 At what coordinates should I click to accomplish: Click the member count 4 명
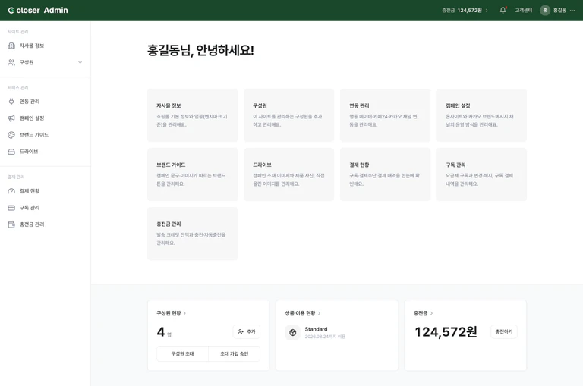(x=164, y=331)
